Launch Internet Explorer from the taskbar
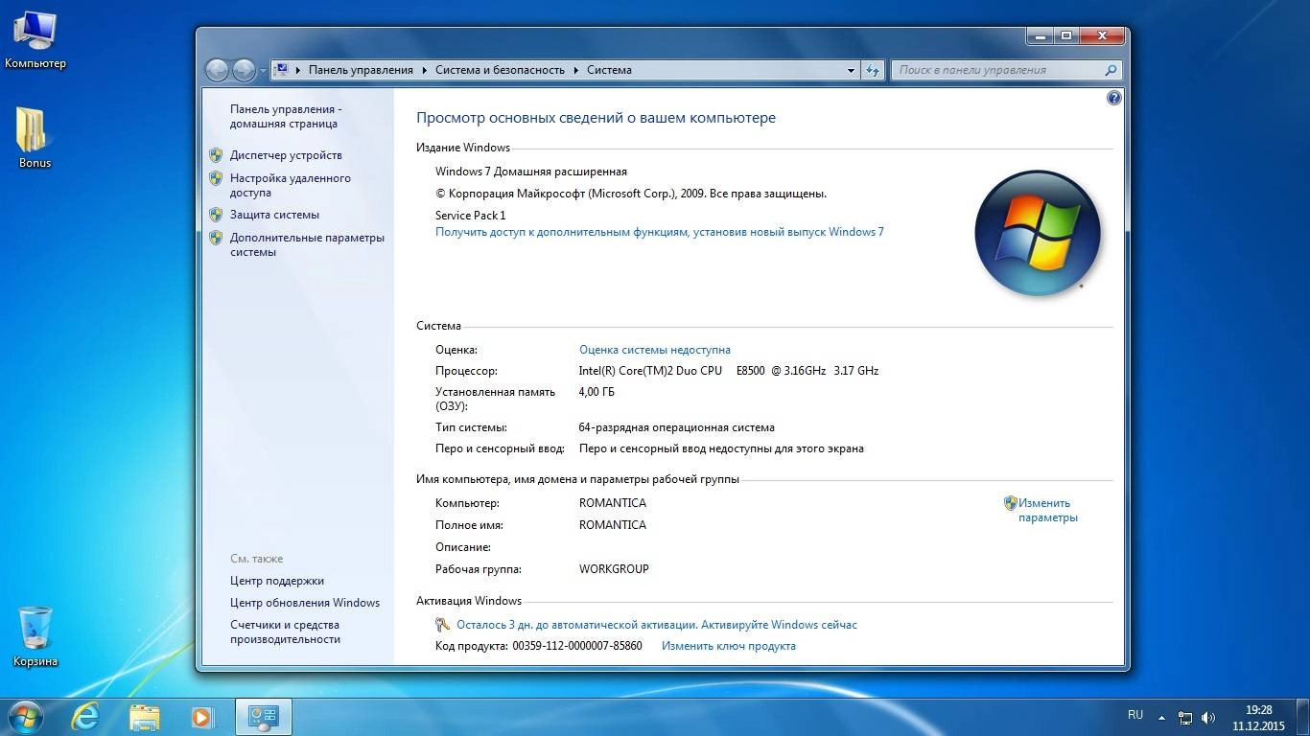This screenshot has height=736, width=1310. tap(86, 717)
